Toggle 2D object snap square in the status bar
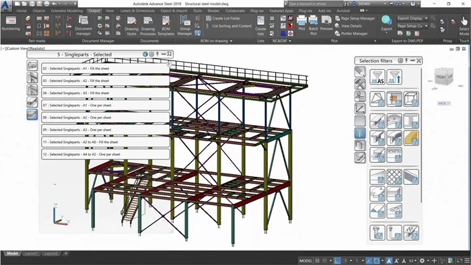 coord(376,260)
